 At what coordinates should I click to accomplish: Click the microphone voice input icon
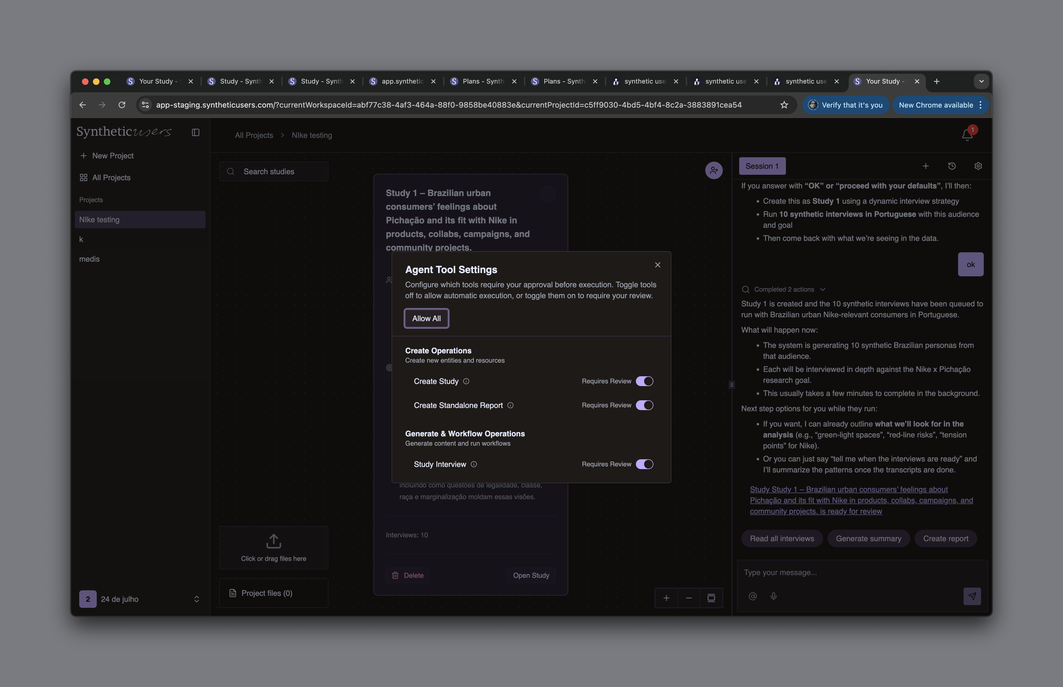(774, 596)
